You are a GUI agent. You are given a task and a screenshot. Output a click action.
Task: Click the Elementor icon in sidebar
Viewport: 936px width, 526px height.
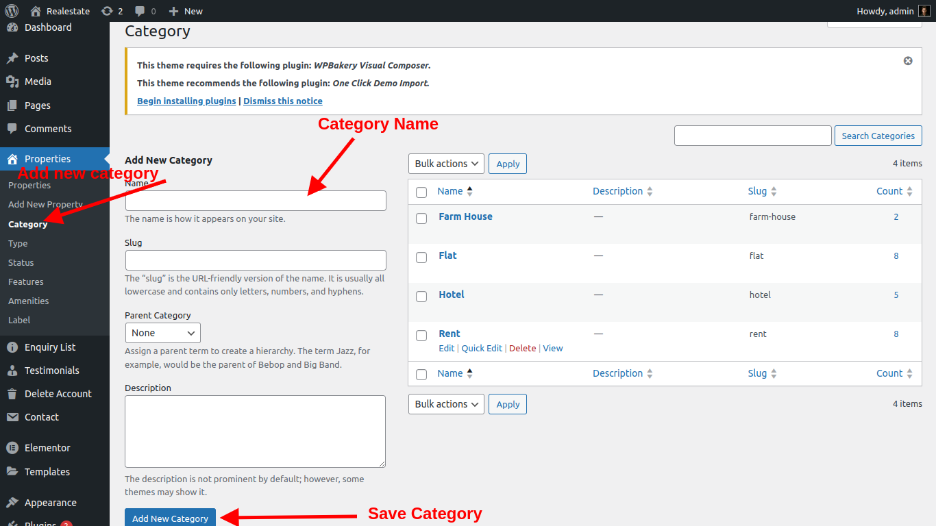[12, 448]
